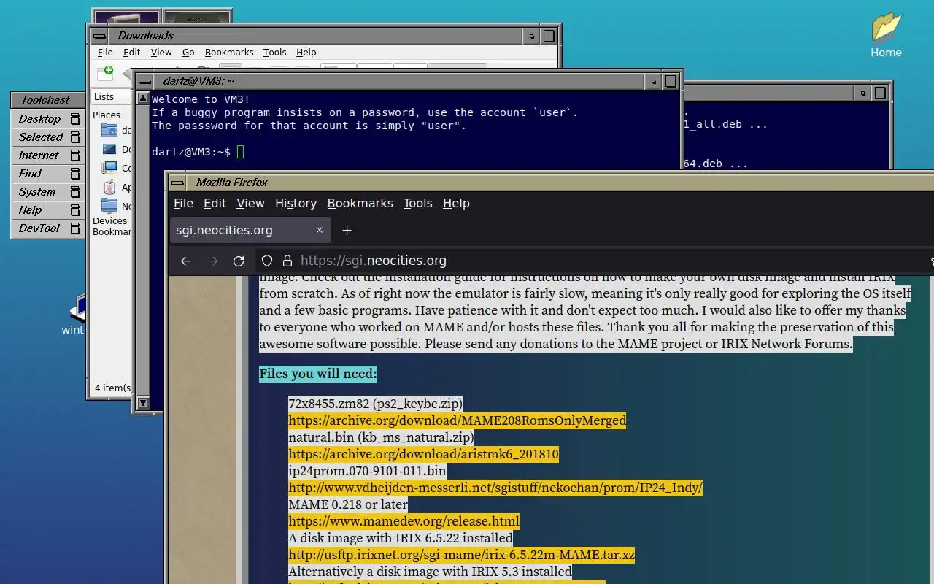Click the new tab icon in Downloads toolbar
Image resolution: width=934 pixels, height=584 pixels.
(x=104, y=72)
